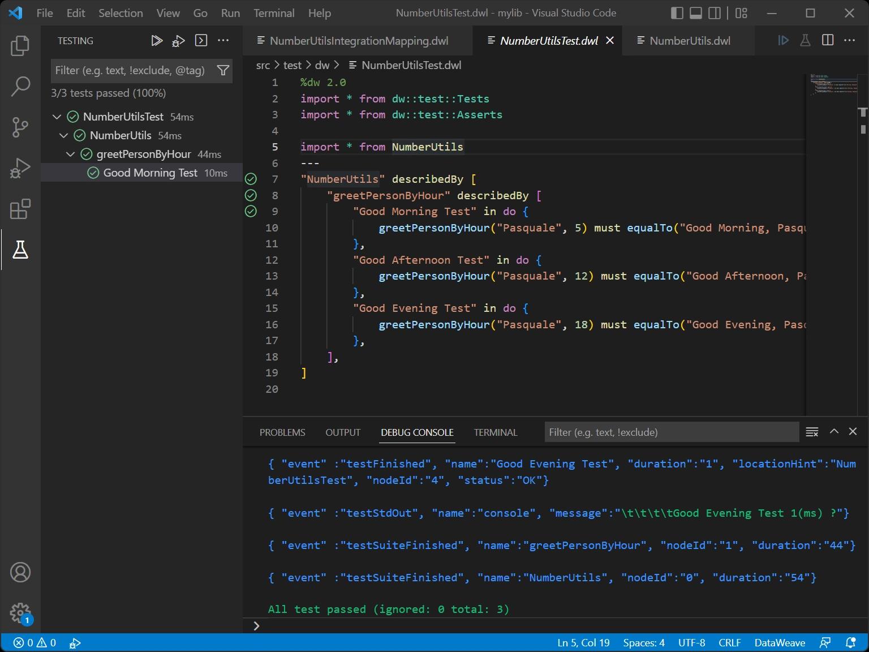Click the debug console filter field
The image size is (869, 652).
[671, 432]
